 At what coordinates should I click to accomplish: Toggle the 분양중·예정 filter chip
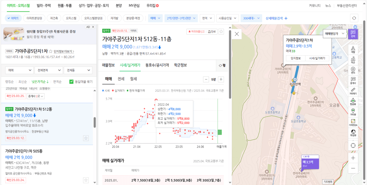[x=133, y=18]
